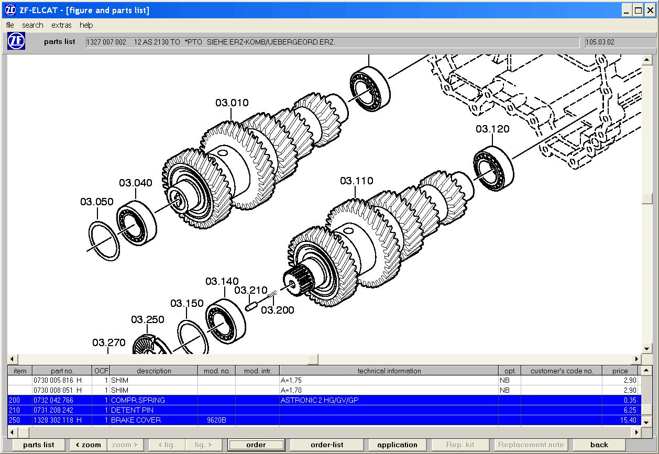The image size is (659, 454).
Task: Click item number 200 cell
Action: (x=20, y=400)
